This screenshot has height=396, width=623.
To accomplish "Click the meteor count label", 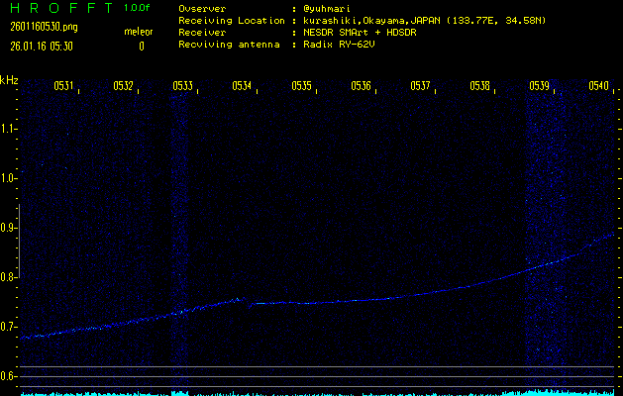I will 140,31.
